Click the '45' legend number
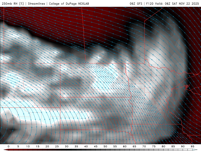This screenshot has width=201, height=151. coord(96,146)
